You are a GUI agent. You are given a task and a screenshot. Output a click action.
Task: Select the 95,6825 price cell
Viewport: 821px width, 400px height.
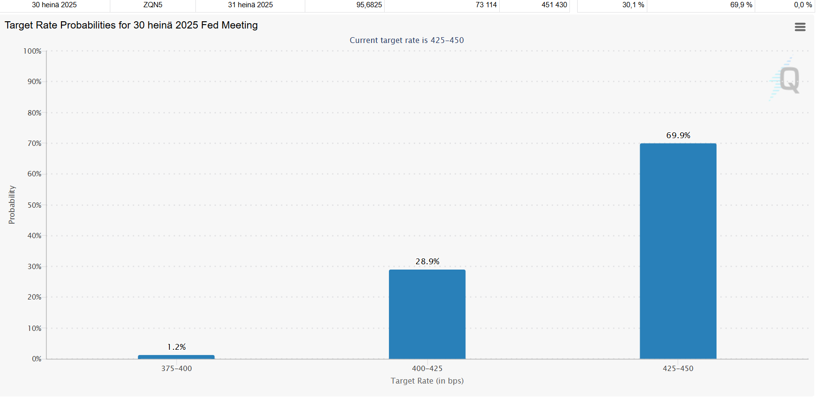pos(369,5)
